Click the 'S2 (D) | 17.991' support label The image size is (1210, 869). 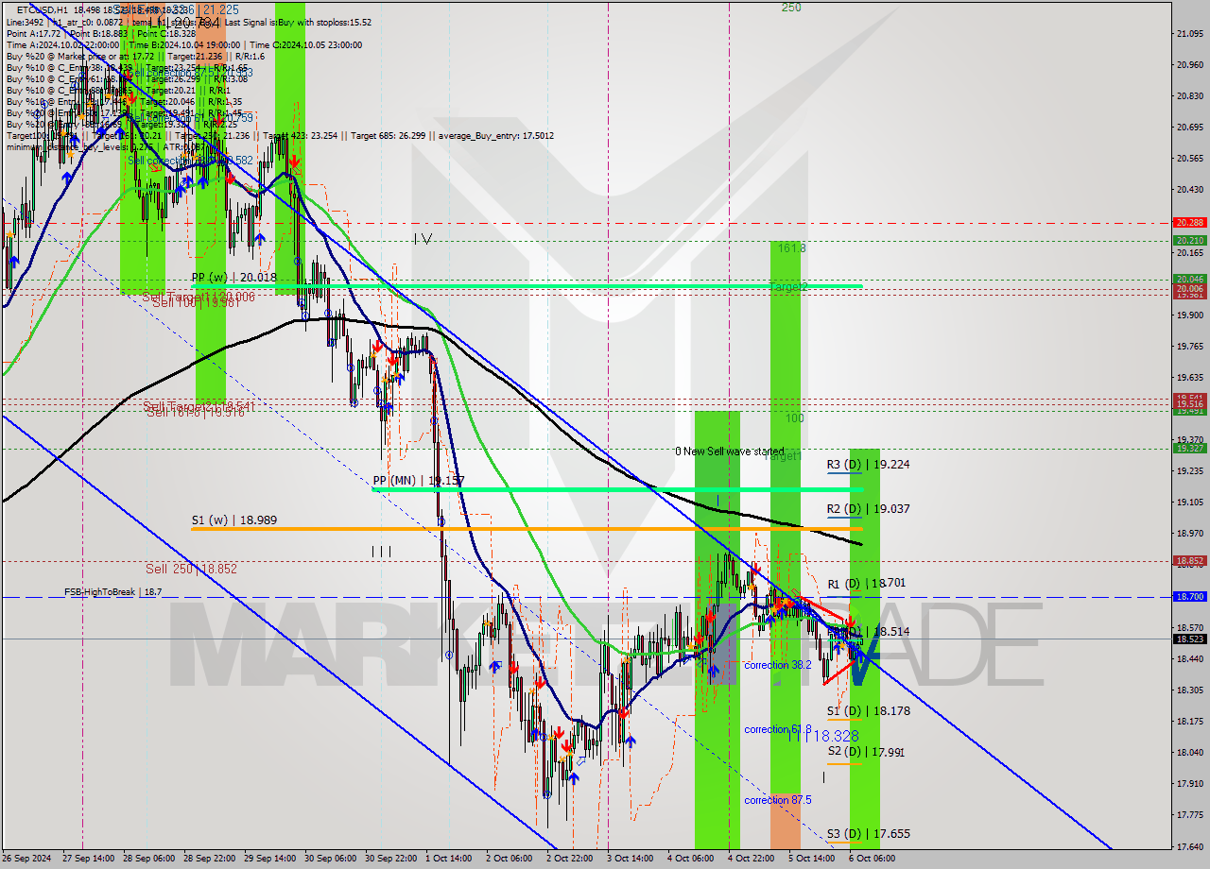(x=866, y=752)
